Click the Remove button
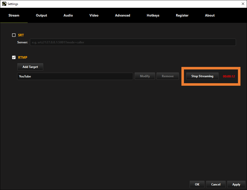 (168, 76)
